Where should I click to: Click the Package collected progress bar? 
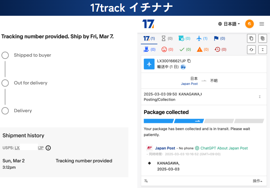point(204,121)
